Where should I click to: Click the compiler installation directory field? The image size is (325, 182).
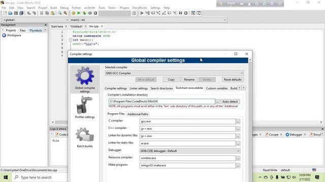[162, 102]
